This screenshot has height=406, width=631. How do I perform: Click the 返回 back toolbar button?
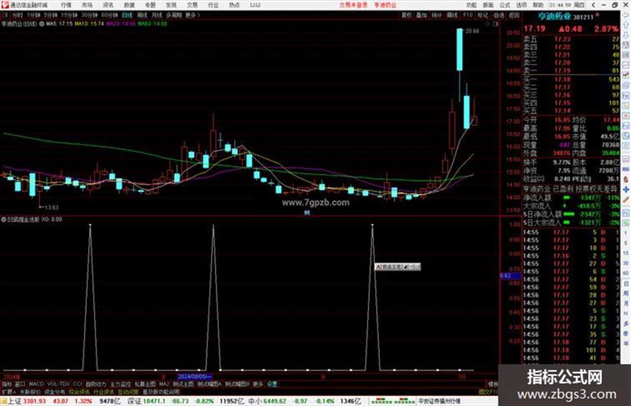[514, 15]
